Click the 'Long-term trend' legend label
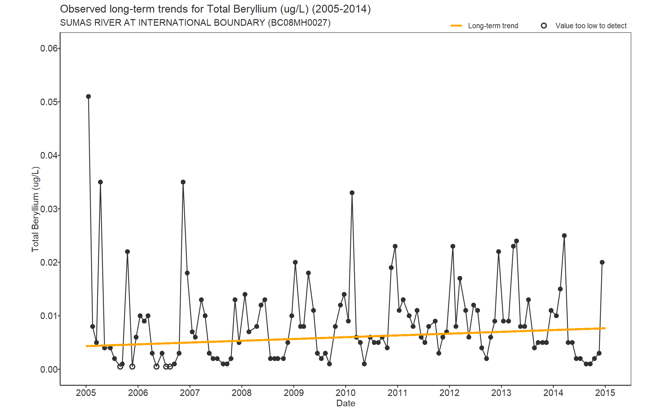 pos(493,26)
